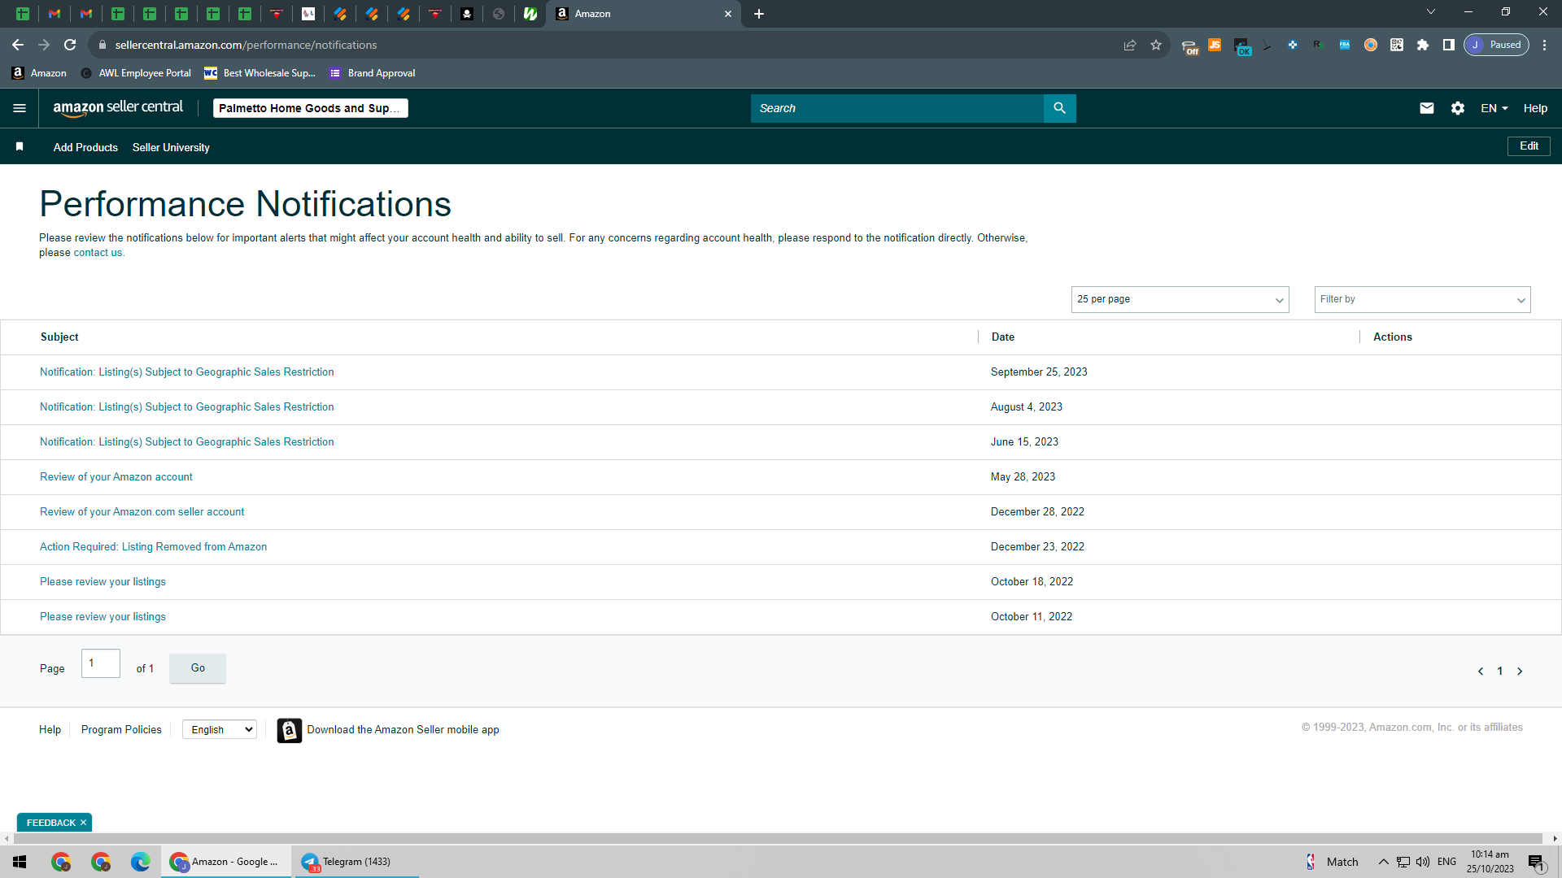Open a new browser tab
Image resolution: width=1562 pixels, height=878 pixels.
point(759,14)
